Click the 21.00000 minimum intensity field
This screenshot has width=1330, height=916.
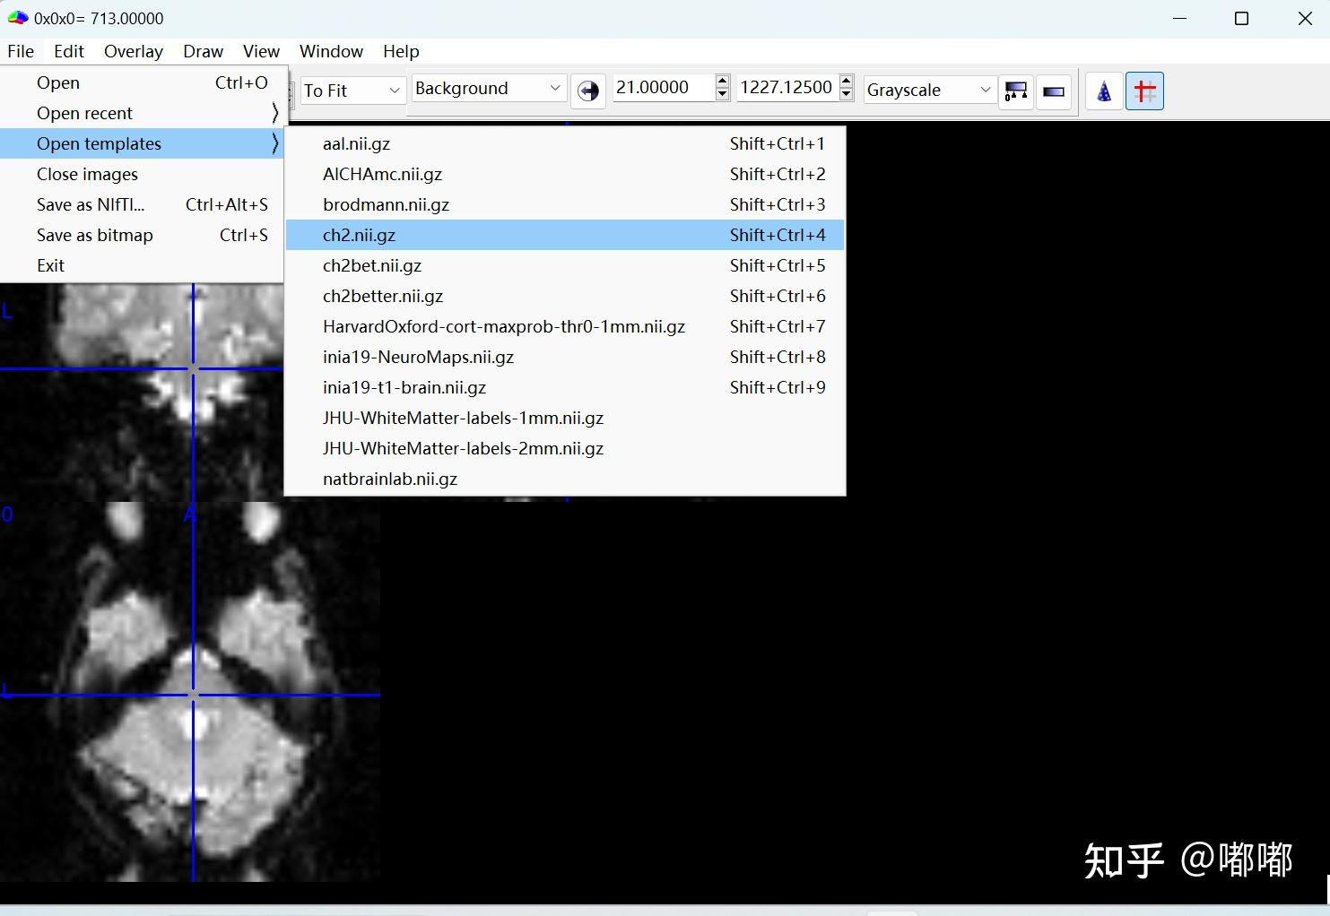pyautogui.click(x=664, y=88)
